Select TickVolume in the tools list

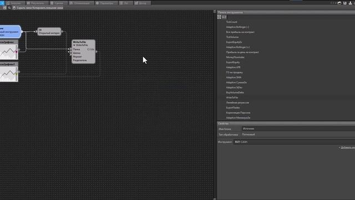point(232,37)
